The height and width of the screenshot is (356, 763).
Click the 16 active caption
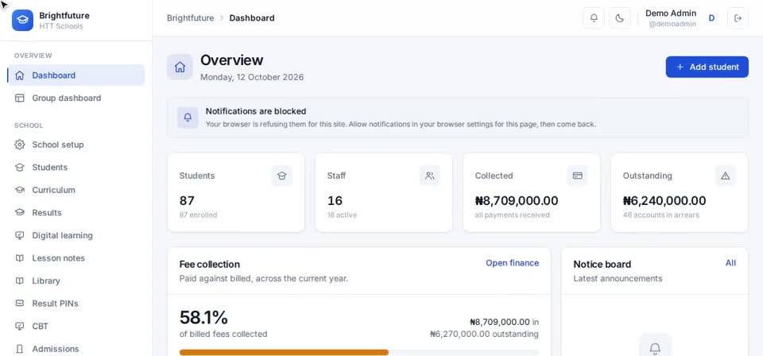[x=342, y=215]
